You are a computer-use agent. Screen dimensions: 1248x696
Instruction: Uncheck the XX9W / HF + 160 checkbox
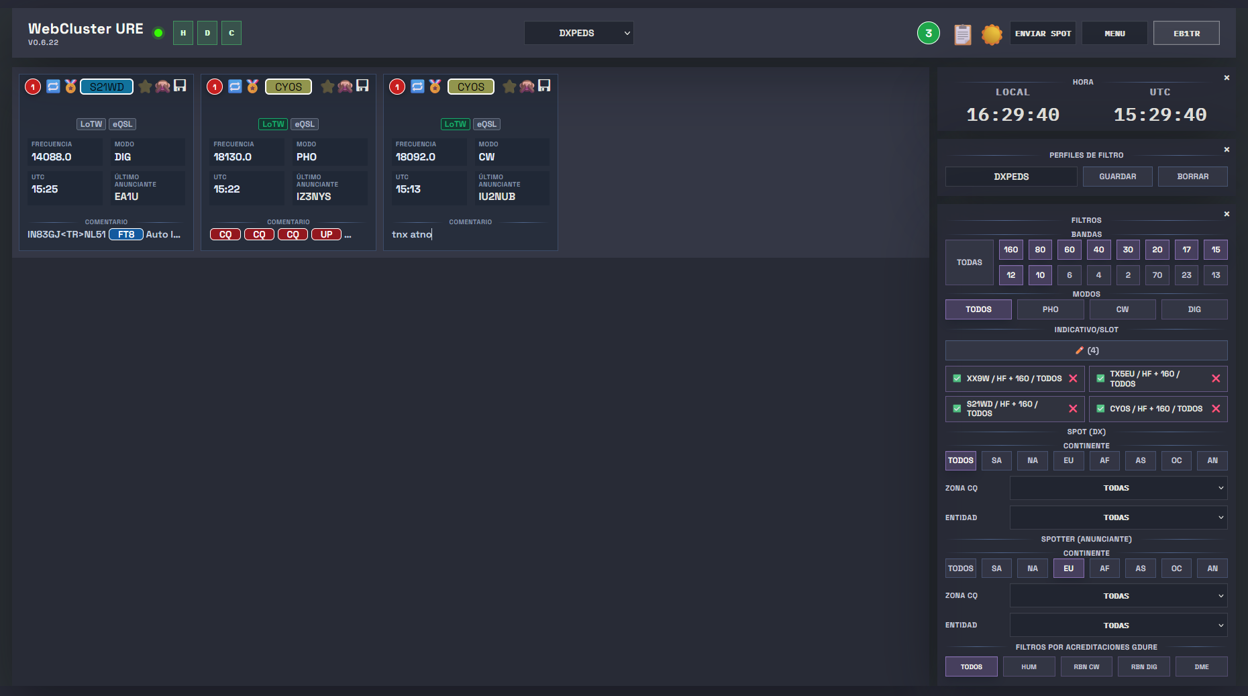[x=957, y=379]
